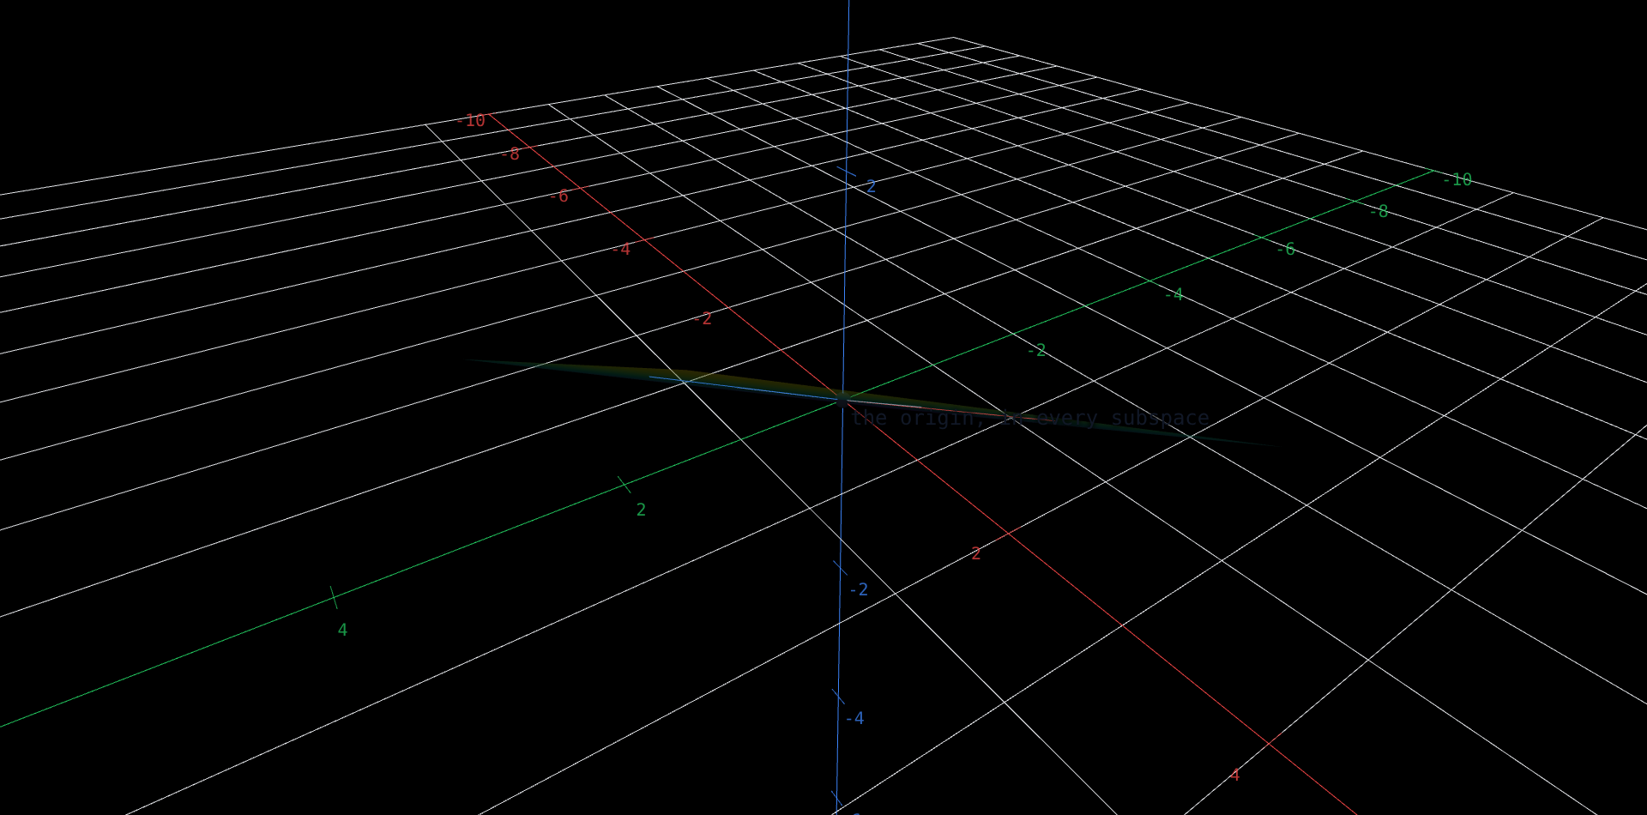1647x815 pixels.
Task: Select the red axis label "-6"
Action: click(x=559, y=196)
